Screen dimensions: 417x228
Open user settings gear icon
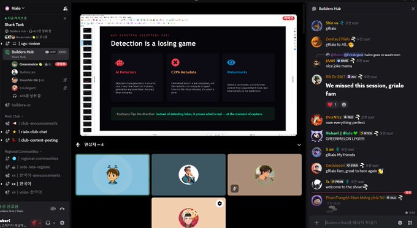(x=62, y=222)
